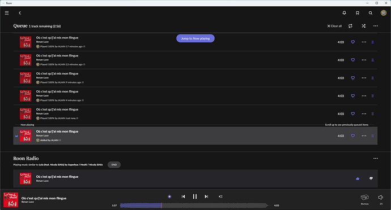Viewport: 391px width, 210px height.
Task: Click album cover of track played 17 minutes ago
Action: pos(25,42)
